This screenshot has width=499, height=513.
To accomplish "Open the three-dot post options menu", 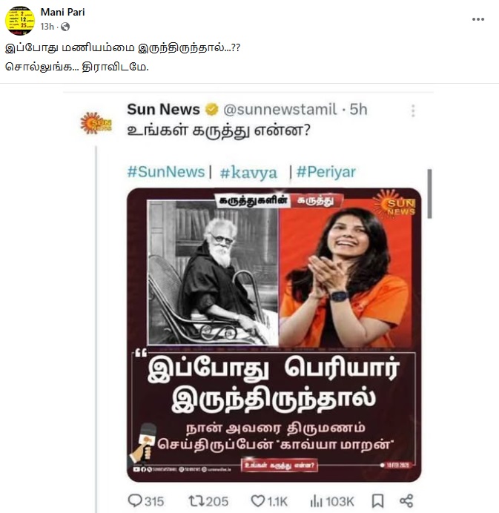I will coord(478,19).
